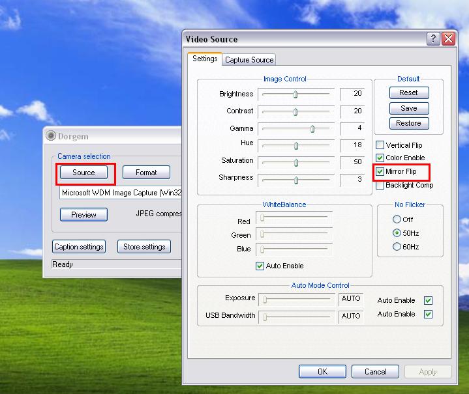Toggle Exposure Auto Enable checkbox

click(x=429, y=300)
